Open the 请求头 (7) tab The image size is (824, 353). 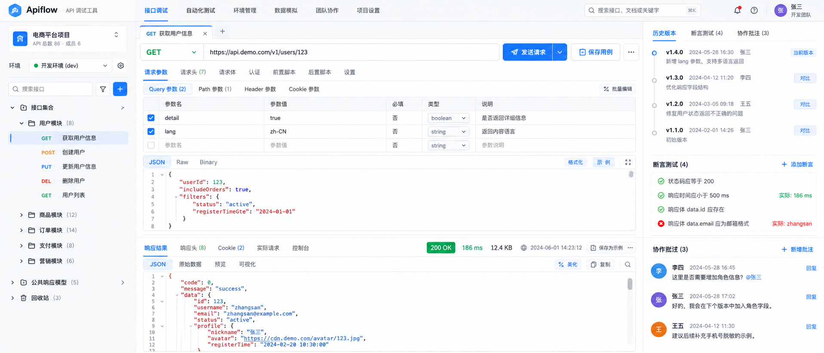pyautogui.click(x=193, y=72)
